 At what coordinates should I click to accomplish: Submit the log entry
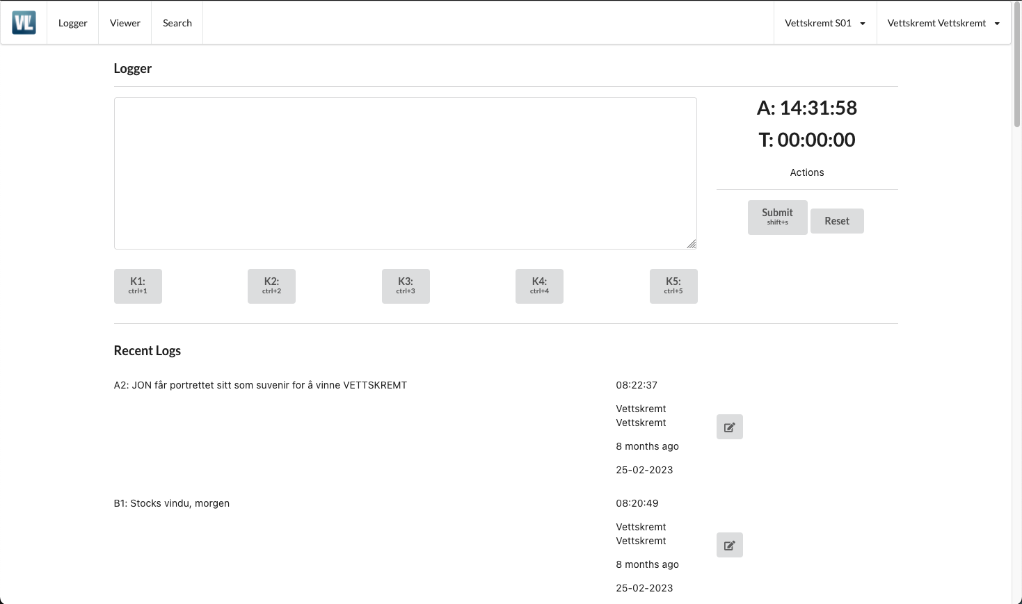pos(777,218)
